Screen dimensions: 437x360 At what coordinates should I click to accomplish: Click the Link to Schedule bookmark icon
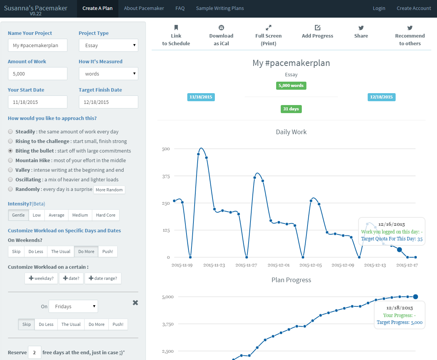click(176, 28)
